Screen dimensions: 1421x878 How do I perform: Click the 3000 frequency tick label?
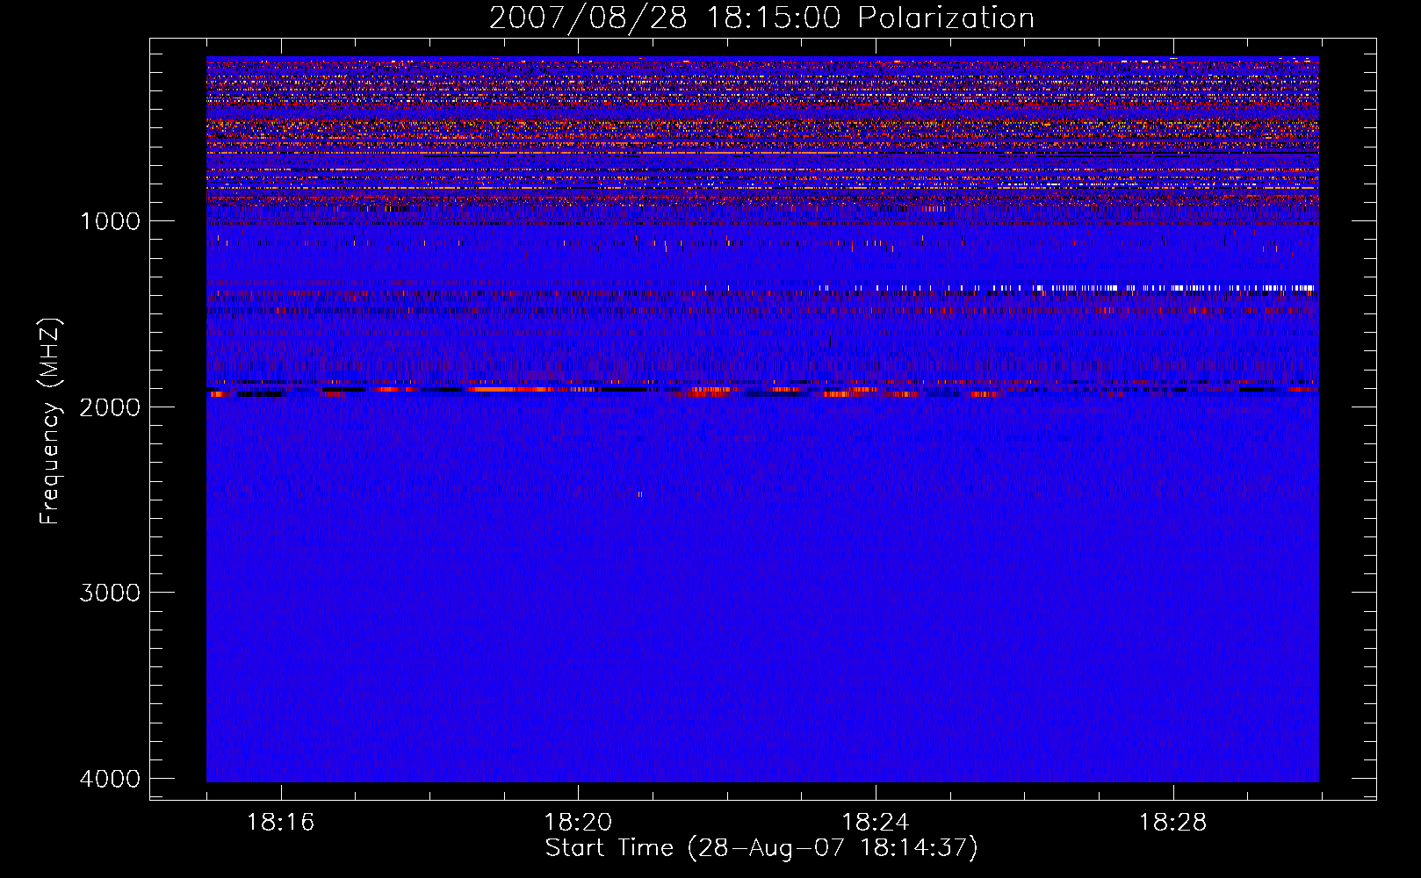pos(110,593)
